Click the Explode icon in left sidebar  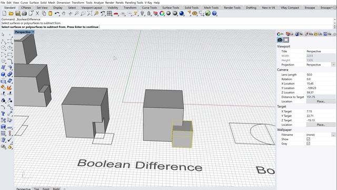coord(9,88)
